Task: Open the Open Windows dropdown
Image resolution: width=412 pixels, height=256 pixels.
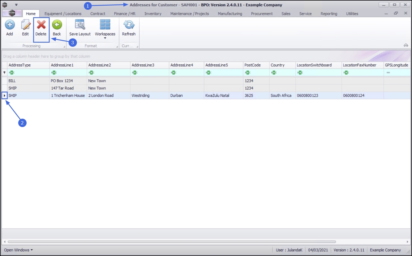Action: click(18, 250)
